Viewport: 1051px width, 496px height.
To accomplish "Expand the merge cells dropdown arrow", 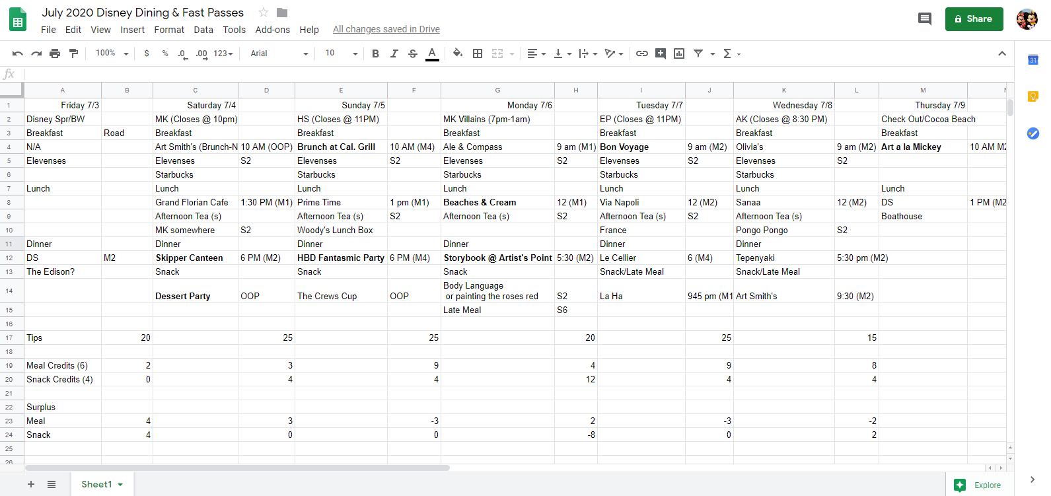I will 512,54.
